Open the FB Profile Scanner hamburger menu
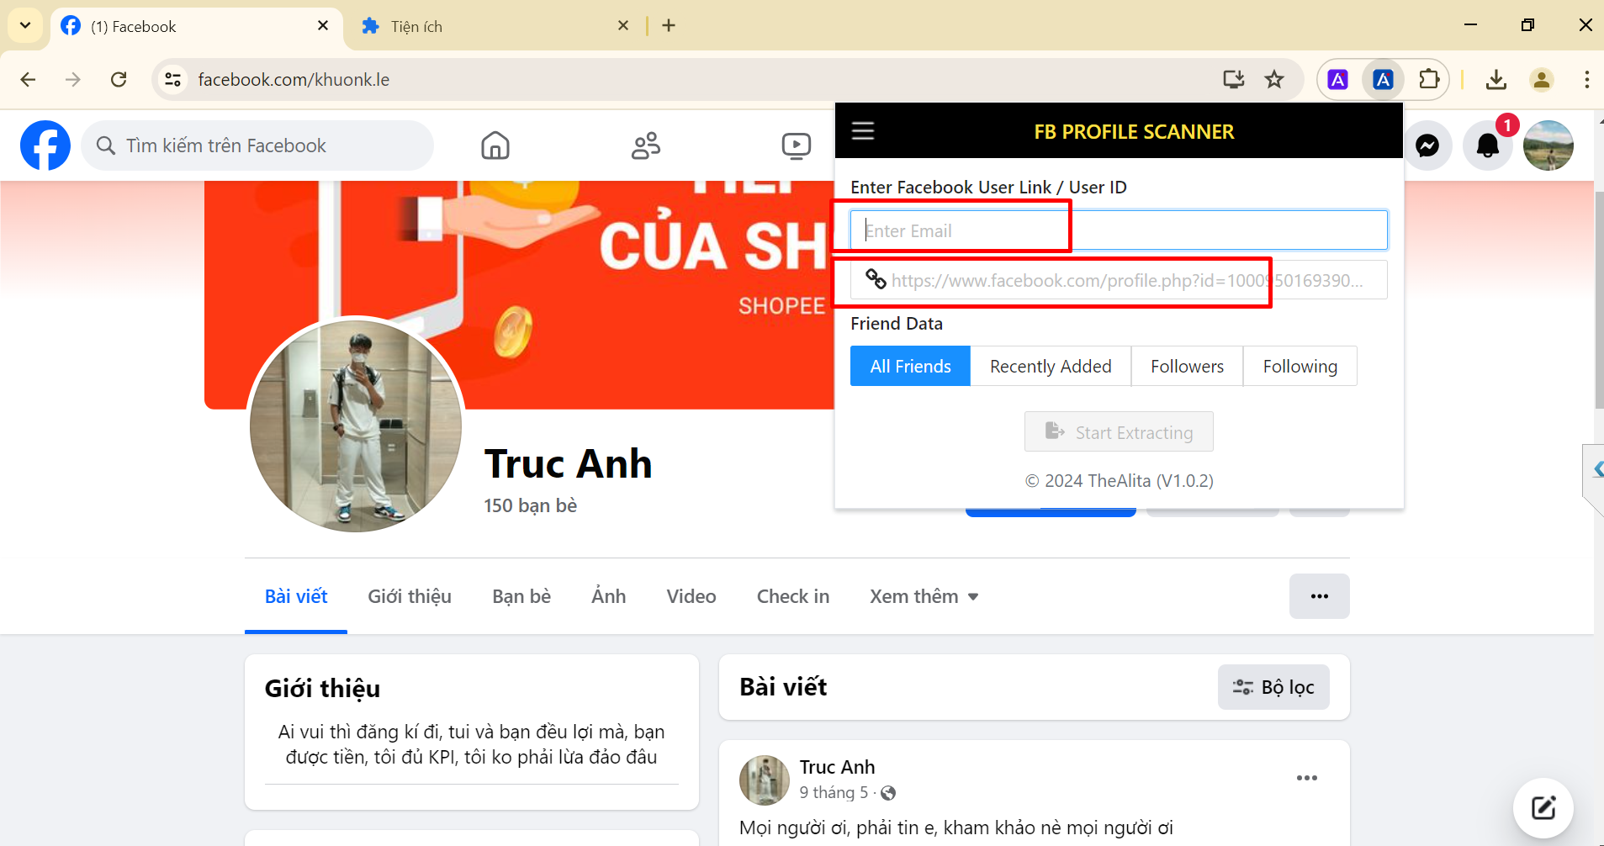This screenshot has height=846, width=1604. point(863,131)
